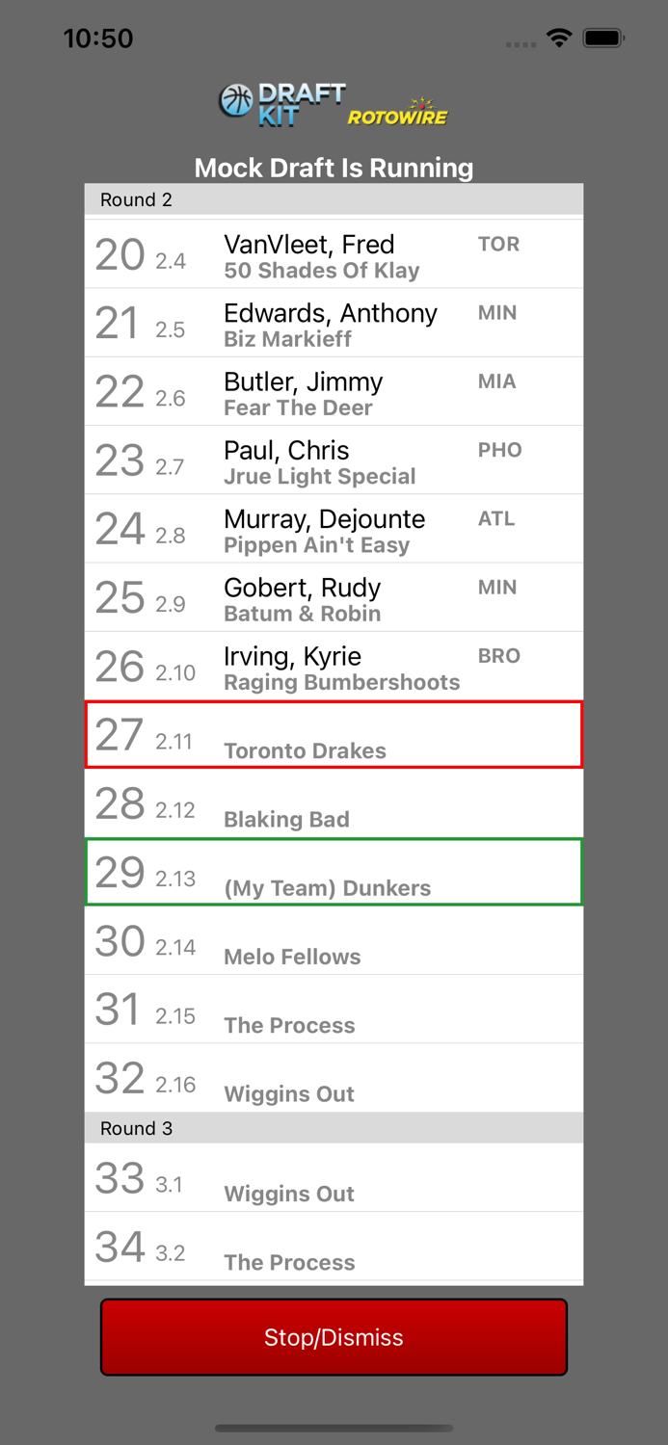Tap the home indicator bar at bottom
This screenshot has height=1445, width=668.
pyautogui.click(x=334, y=1430)
